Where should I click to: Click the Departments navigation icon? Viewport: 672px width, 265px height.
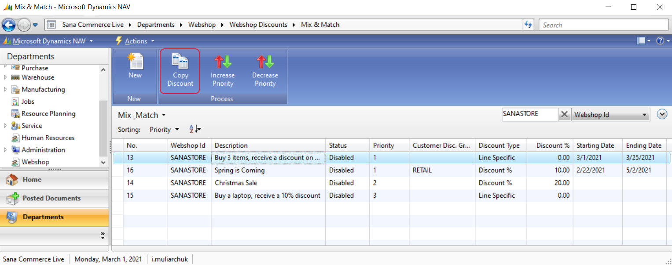[x=12, y=217]
